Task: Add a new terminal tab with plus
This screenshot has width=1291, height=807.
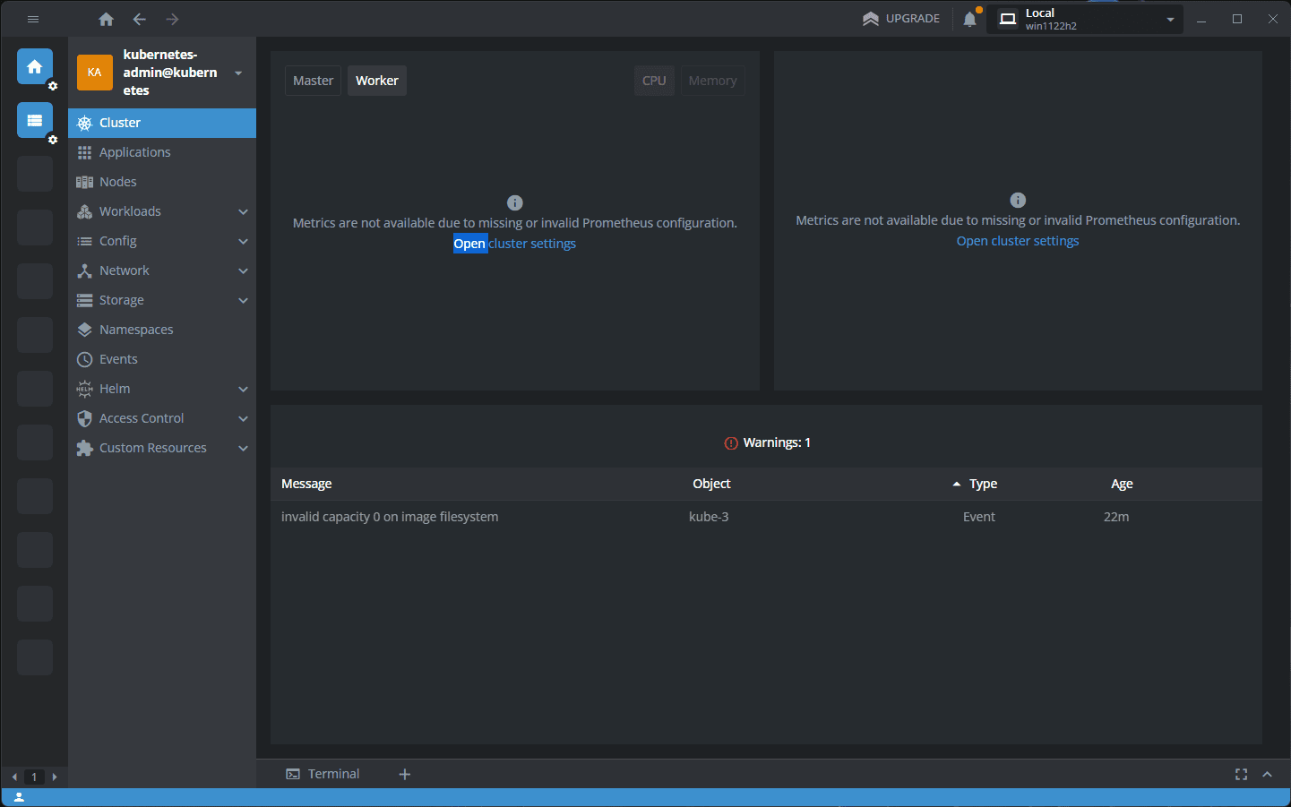Action: point(405,774)
